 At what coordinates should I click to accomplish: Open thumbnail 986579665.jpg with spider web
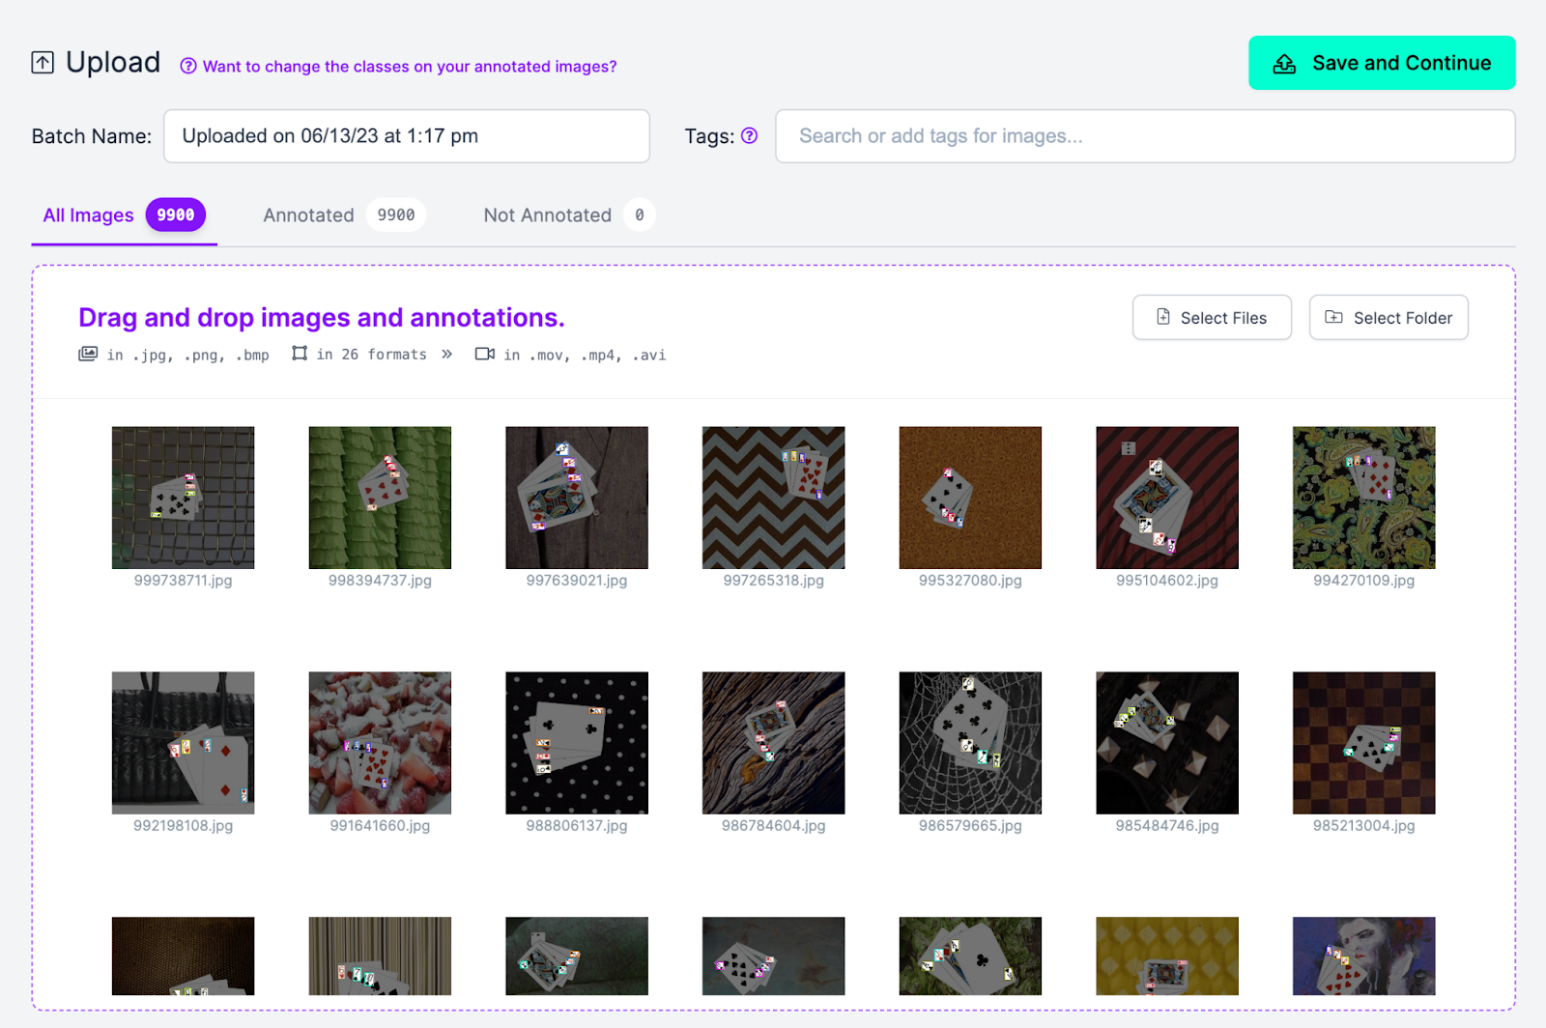tap(970, 743)
